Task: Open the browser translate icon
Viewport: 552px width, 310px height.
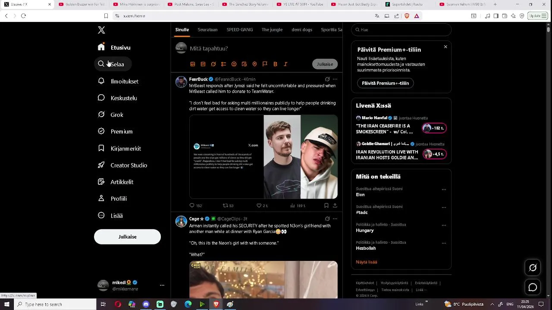Action: tap(377, 16)
